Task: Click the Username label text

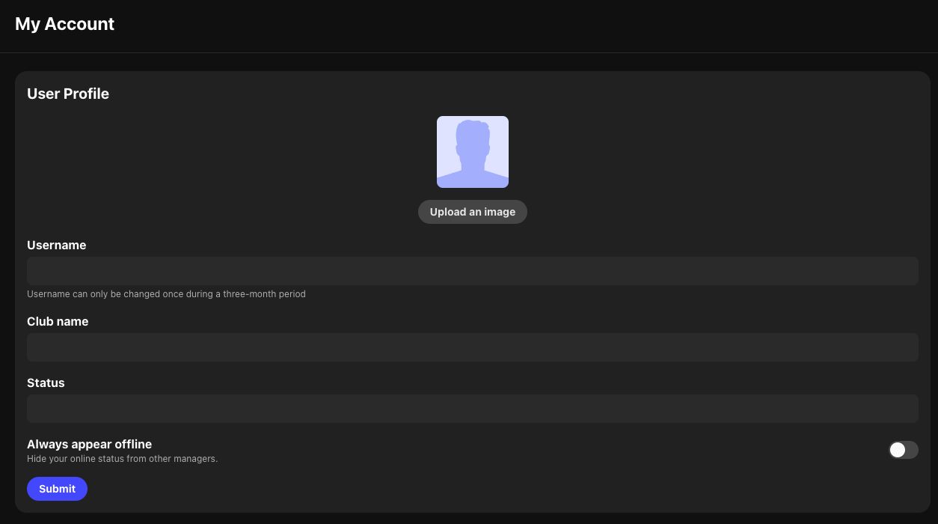Action: point(56,245)
